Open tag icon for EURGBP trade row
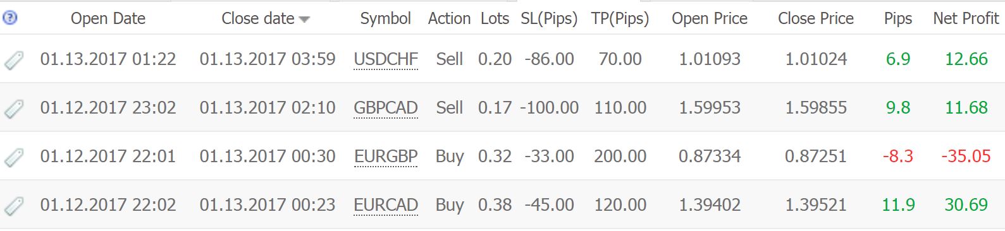The width and height of the screenshot is (1005, 231). (x=14, y=157)
